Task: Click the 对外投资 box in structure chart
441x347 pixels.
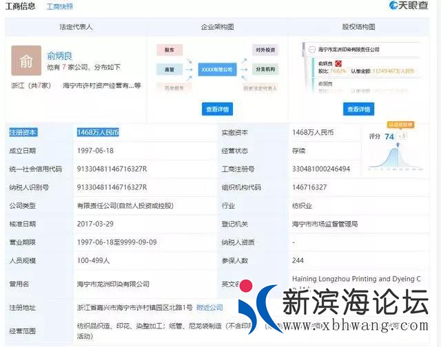Action: click(x=265, y=50)
